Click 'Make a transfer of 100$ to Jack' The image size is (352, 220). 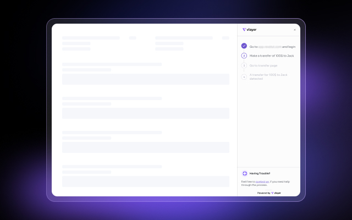pos(272,56)
